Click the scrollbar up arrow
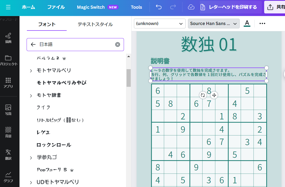 (x=129, y=56)
